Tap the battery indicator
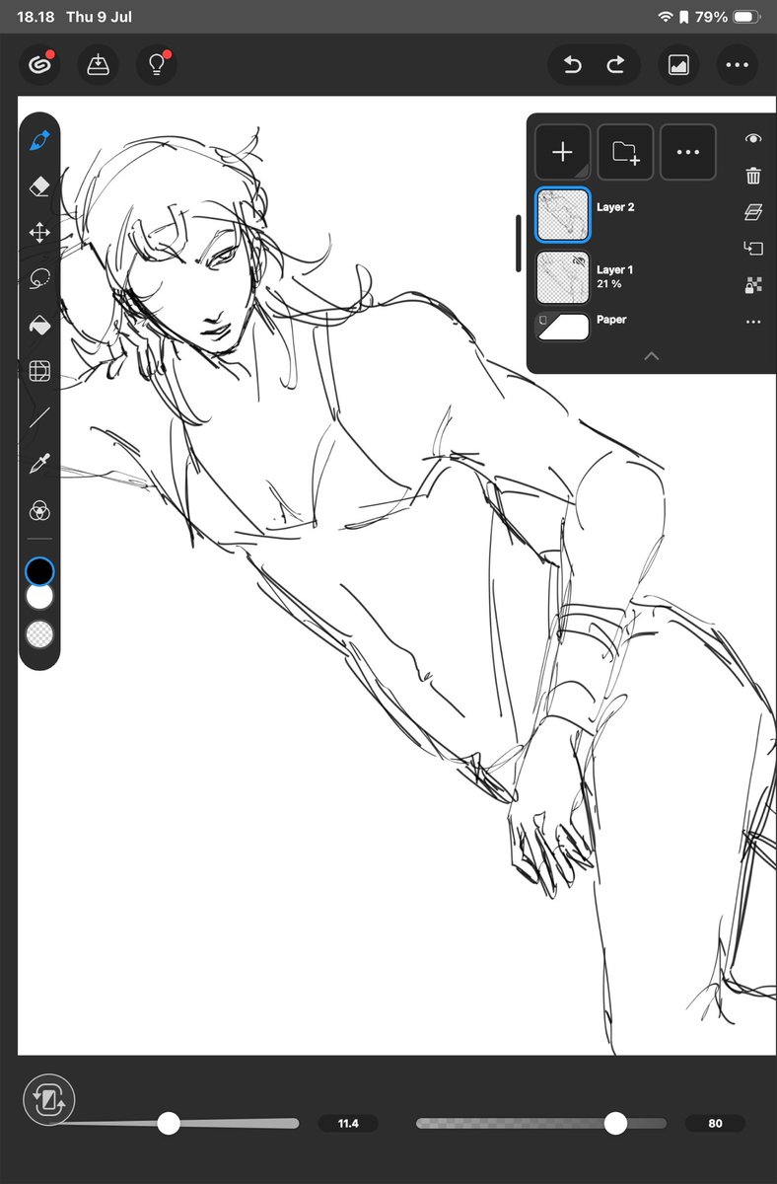The height and width of the screenshot is (1184, 777). (x=747, y=17)
